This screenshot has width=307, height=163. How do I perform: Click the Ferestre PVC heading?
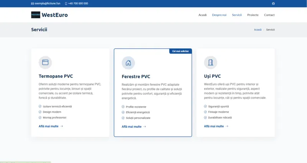(x=136, y=76)
